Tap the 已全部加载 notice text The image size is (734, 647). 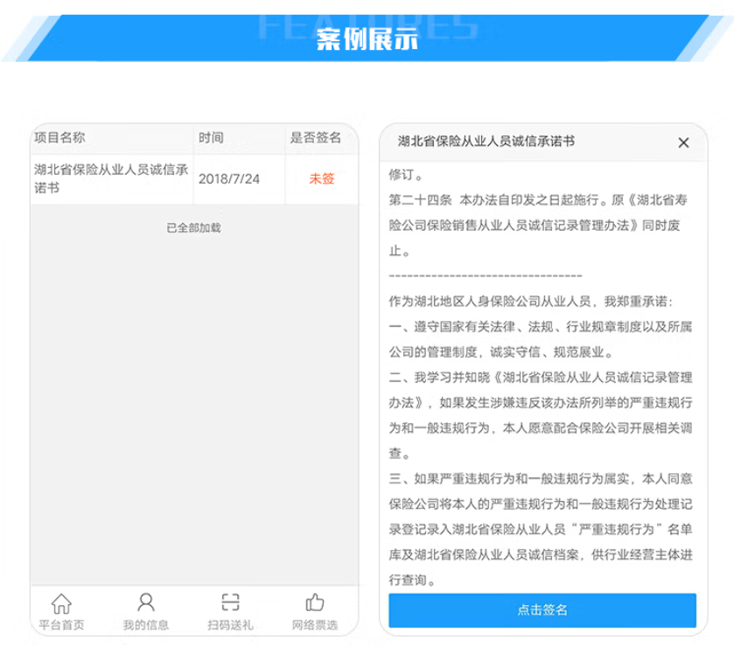point(193,228)
